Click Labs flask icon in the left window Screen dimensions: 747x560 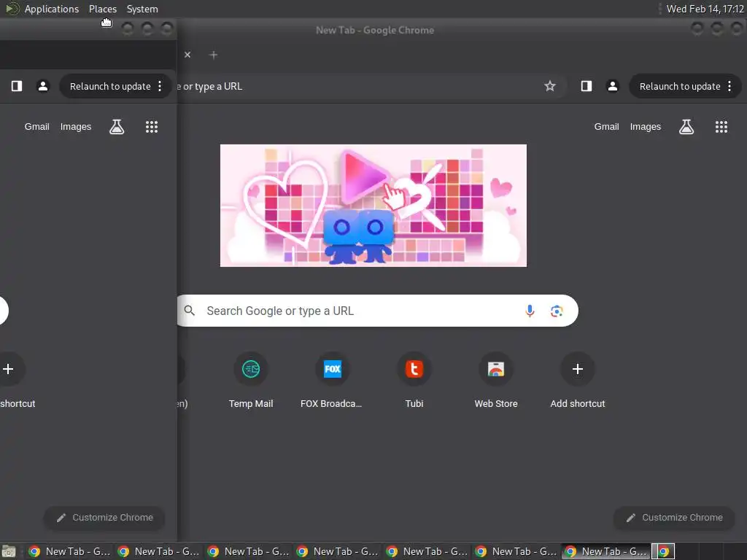(117, 127)
